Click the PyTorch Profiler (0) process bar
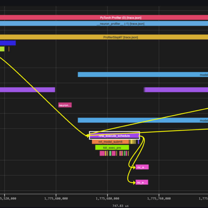This screenshot has width=208, height=208. click(x=104, y=18)
